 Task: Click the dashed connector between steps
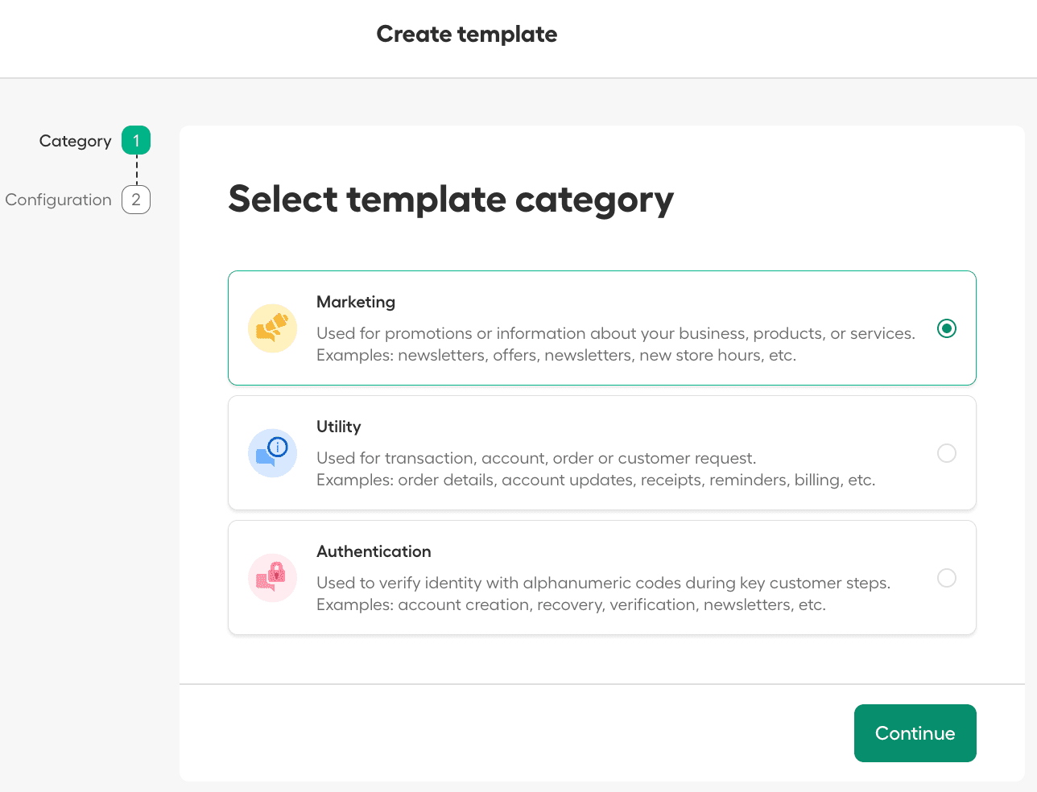click(x=135, y=170)
